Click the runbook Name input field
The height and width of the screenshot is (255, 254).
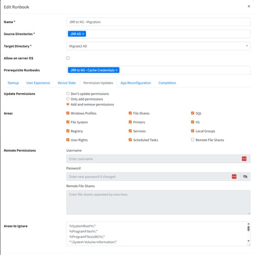(x=159, y=22)
